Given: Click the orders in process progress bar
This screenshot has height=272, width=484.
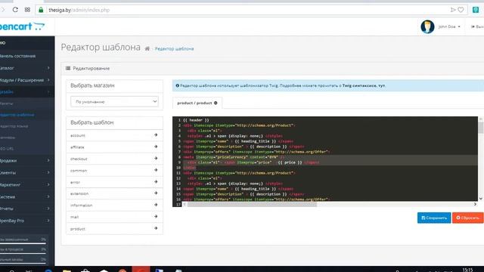Looking at the screenshot, I should tap(23, 254).
